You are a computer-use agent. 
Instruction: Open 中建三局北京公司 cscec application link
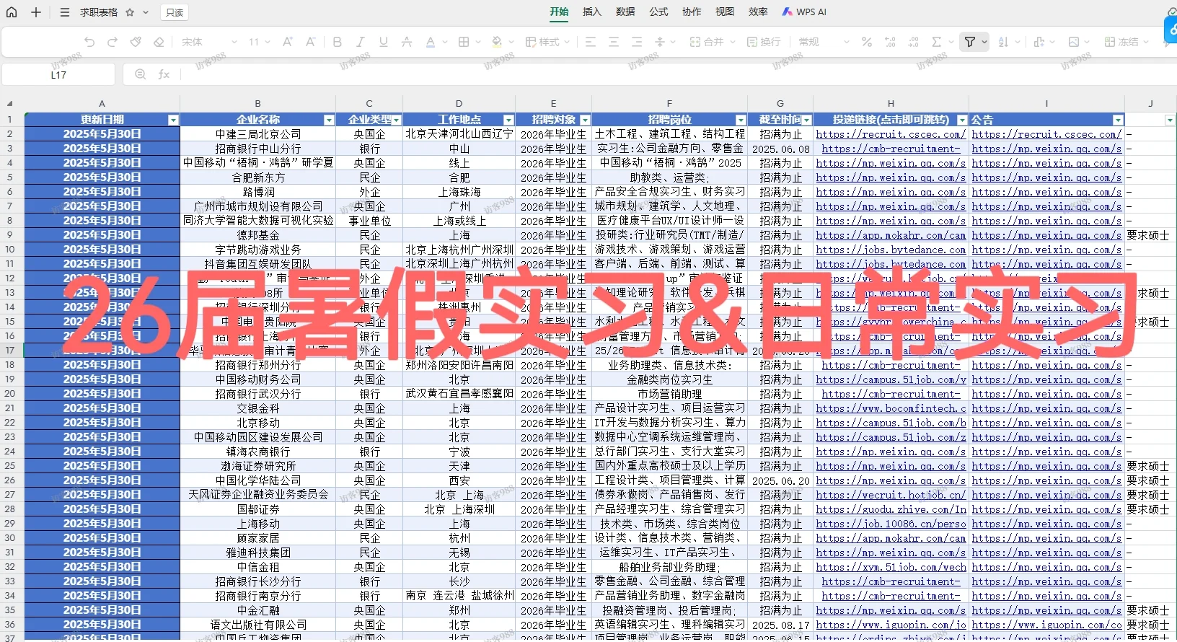click(891, 134)
